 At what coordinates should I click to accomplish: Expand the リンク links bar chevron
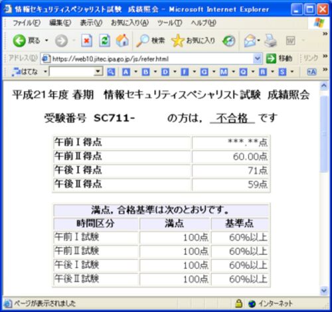coord(325,56)
